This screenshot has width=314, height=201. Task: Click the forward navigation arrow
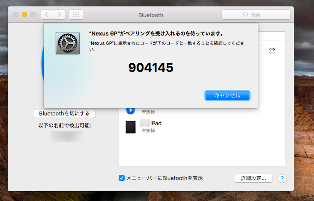(x=59, y=15)
